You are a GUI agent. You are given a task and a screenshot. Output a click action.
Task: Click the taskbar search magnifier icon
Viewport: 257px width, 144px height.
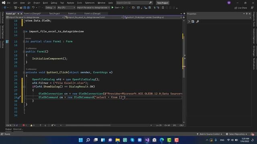click(x=88, y=140)
